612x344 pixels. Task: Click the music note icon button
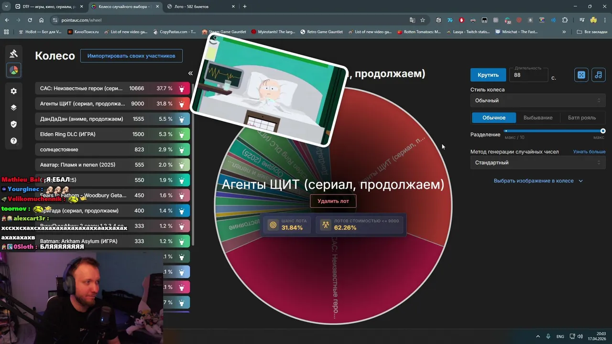point(598,75)
